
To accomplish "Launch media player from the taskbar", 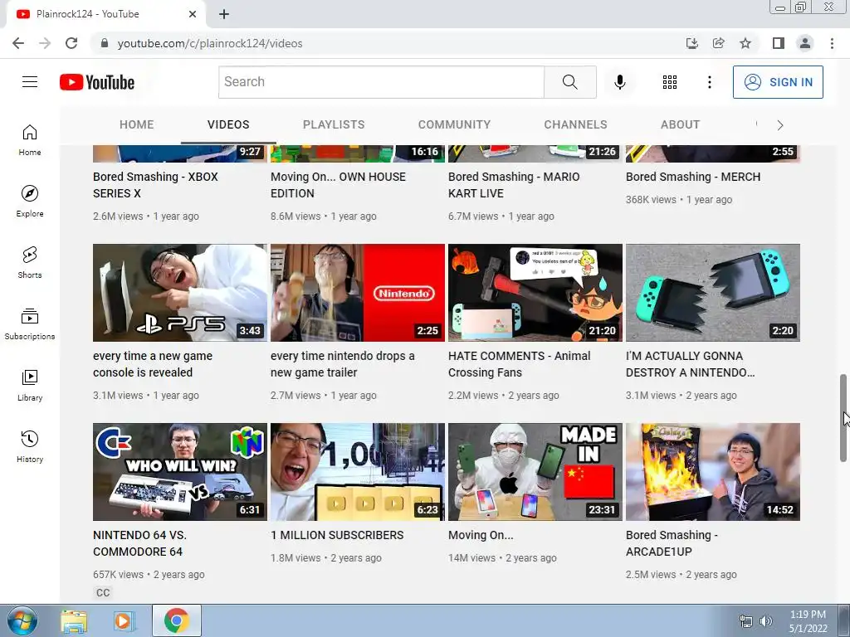I will click(125, 621).
